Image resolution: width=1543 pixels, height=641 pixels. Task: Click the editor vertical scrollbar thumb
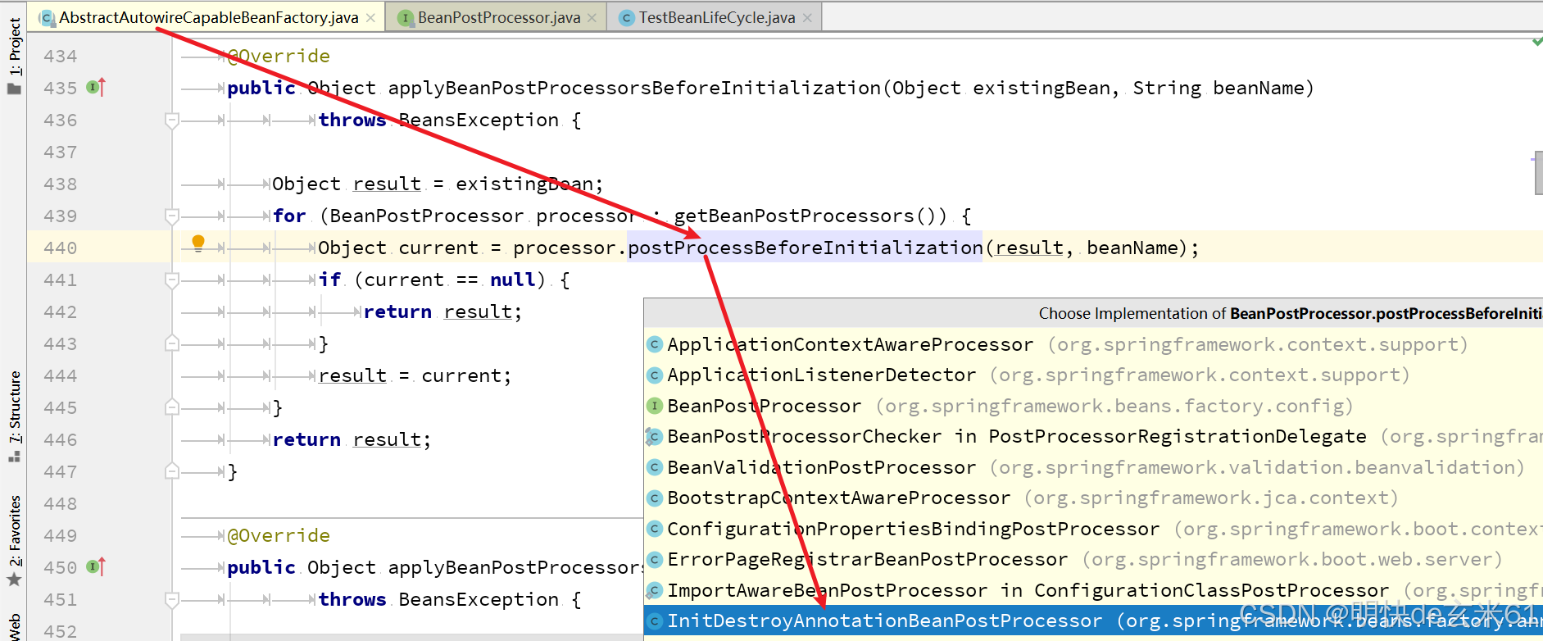1538,174
